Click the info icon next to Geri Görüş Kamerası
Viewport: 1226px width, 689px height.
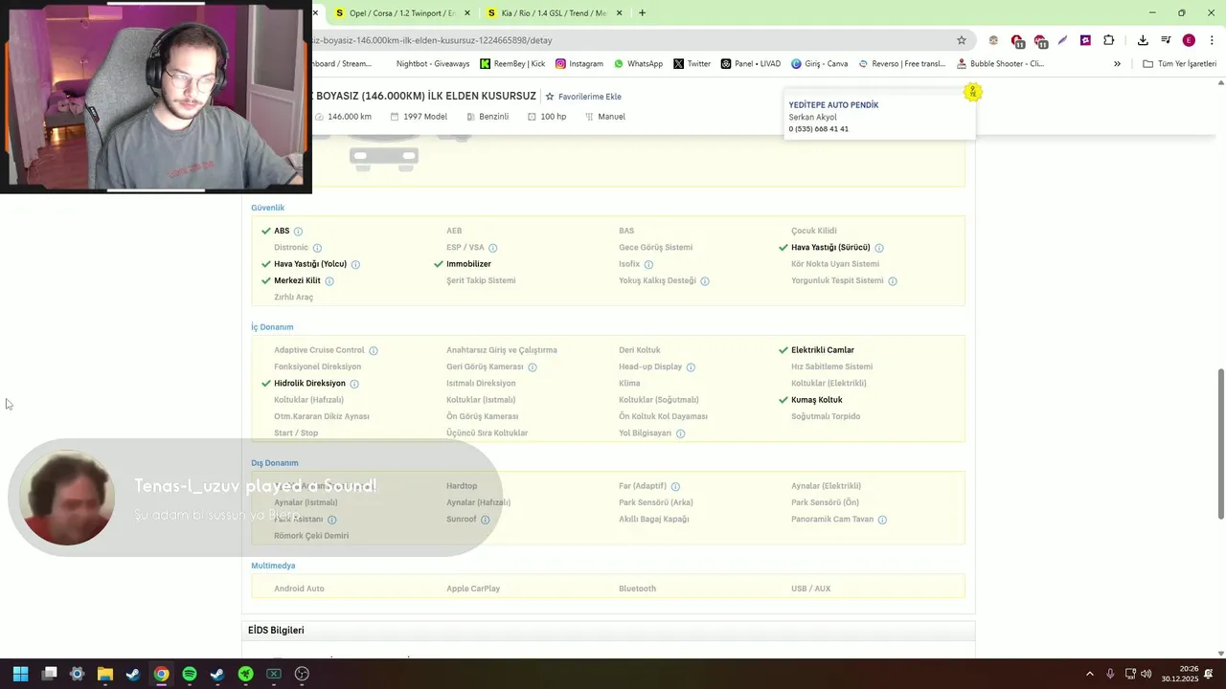[533, 367]
